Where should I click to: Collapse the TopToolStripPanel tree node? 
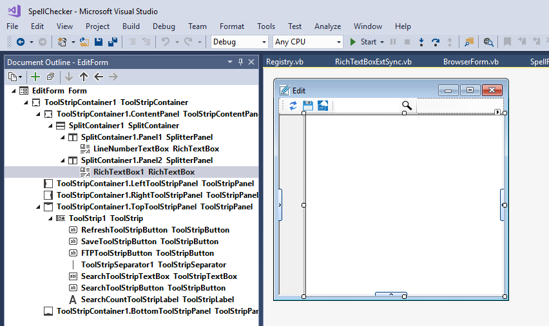[38, 207]
